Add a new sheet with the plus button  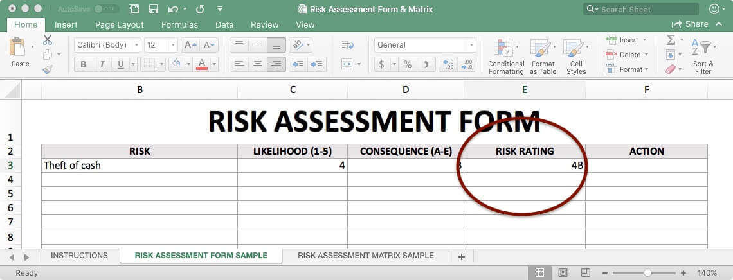(462, 256)
